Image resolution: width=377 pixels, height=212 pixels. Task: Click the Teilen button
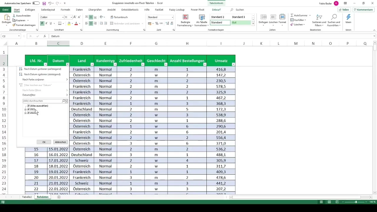click(x=344, y=10)
